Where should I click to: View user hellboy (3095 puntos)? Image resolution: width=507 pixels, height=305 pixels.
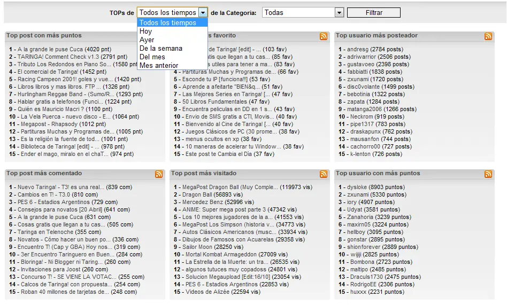[356, 232]
